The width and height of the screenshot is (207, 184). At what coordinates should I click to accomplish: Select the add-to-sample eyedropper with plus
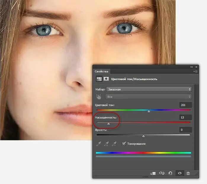point(106,144)
